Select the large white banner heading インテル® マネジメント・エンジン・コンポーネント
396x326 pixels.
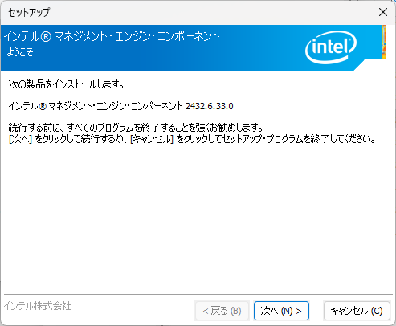coord(112,36)
